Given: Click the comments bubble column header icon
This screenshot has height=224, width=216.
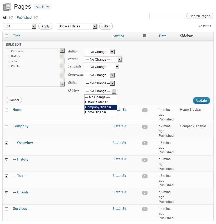Looking at the screenshot, I should click(144, 36).
